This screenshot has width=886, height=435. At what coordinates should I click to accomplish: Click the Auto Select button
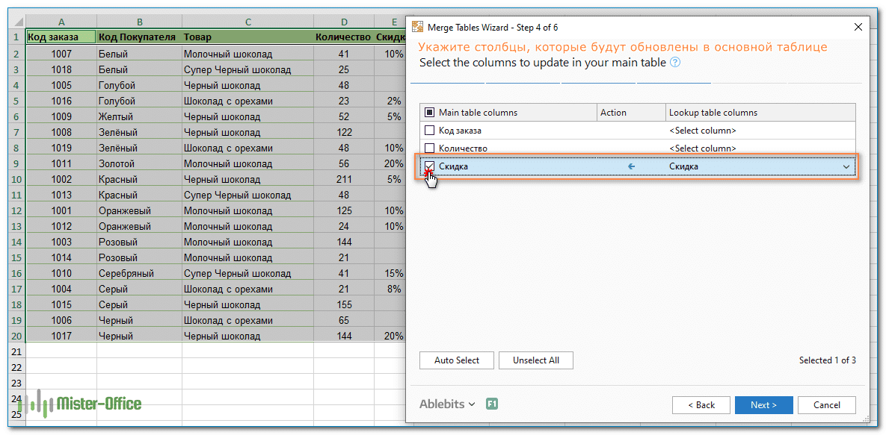457,360
